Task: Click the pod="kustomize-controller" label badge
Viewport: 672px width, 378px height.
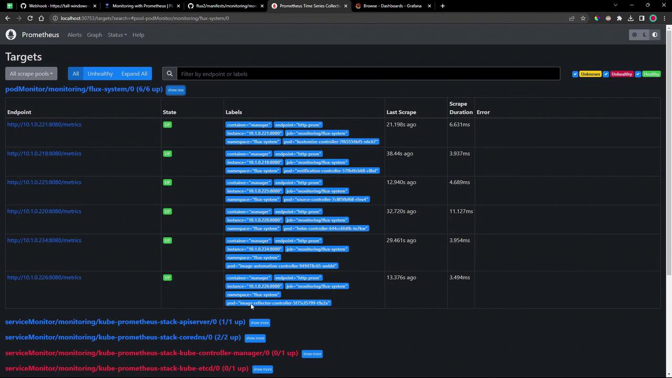Action: click(x=331, y=142)
